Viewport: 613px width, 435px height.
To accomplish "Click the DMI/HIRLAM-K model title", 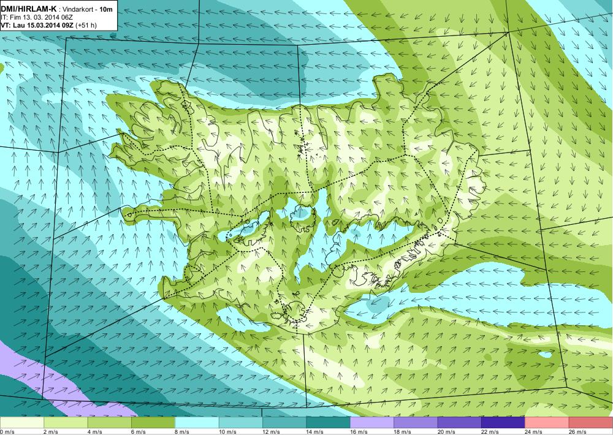I will (29, 9).
